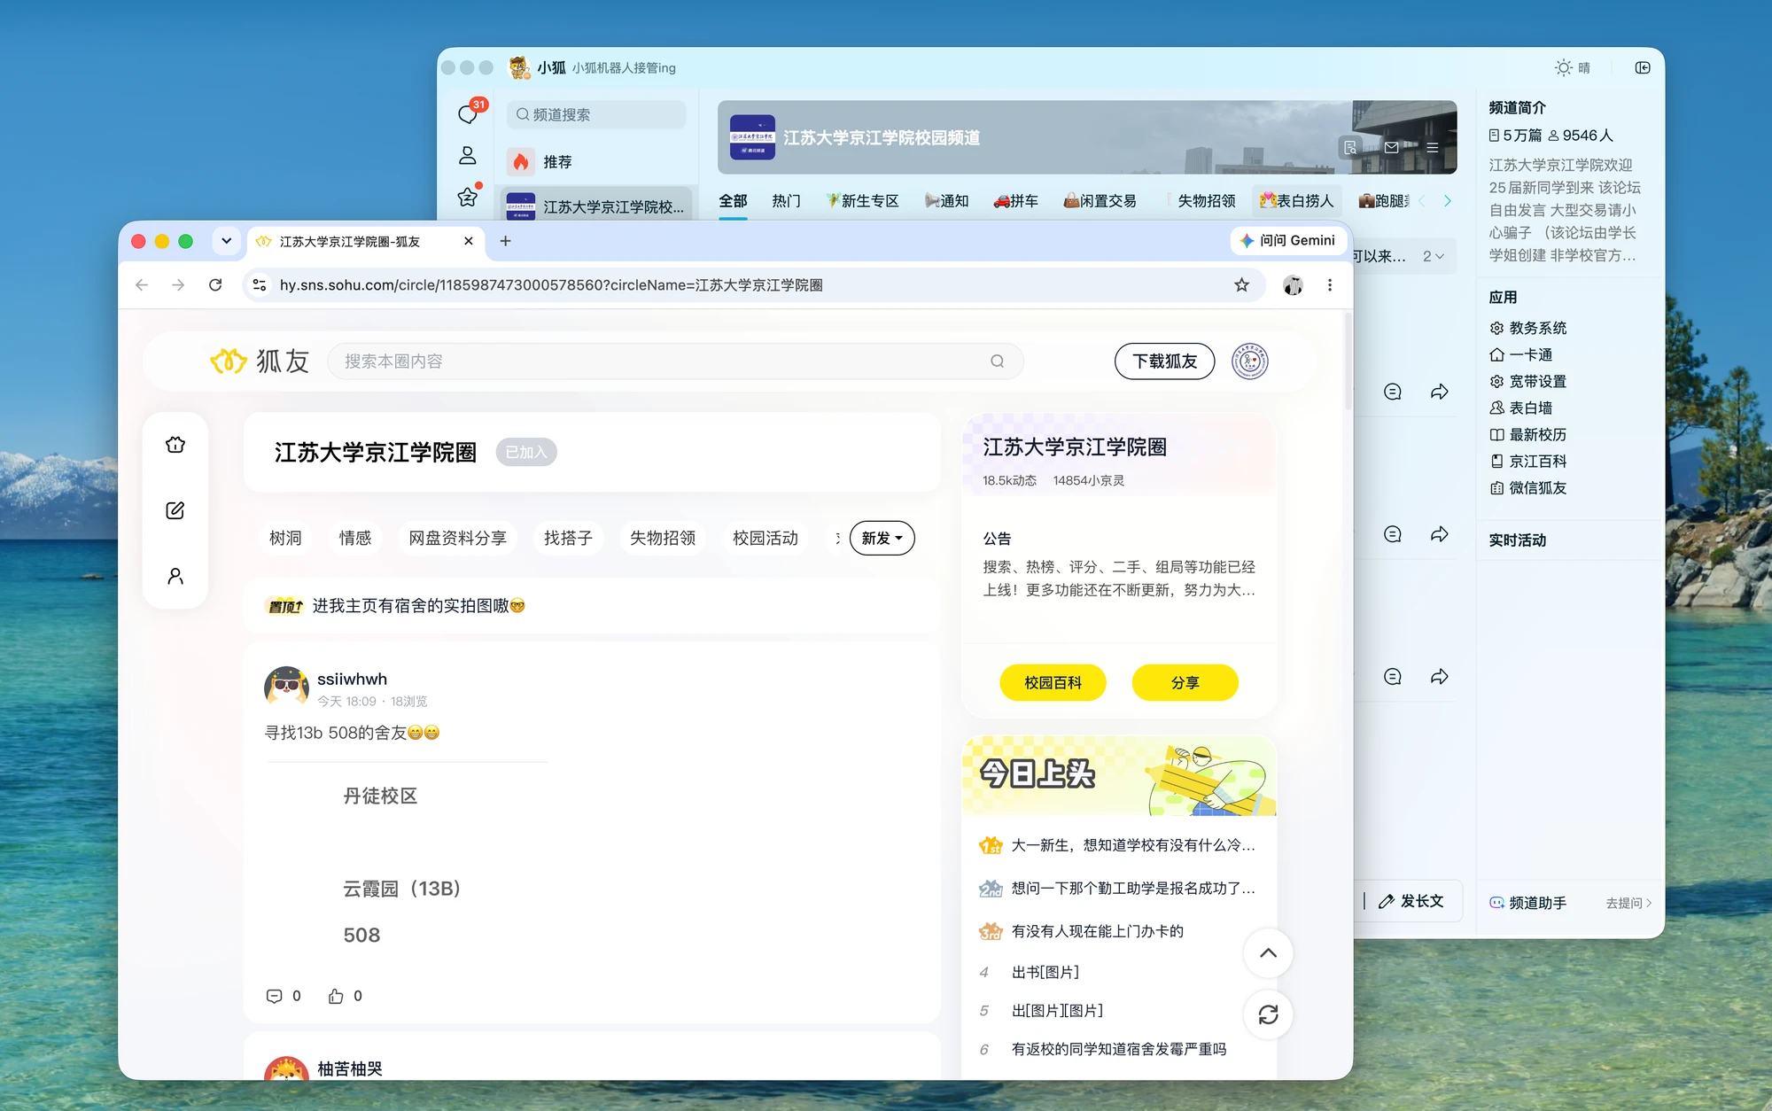Switch to the 全部 tab
The height and width of the screenshot is (1111, 1772).
click(733, 201)
